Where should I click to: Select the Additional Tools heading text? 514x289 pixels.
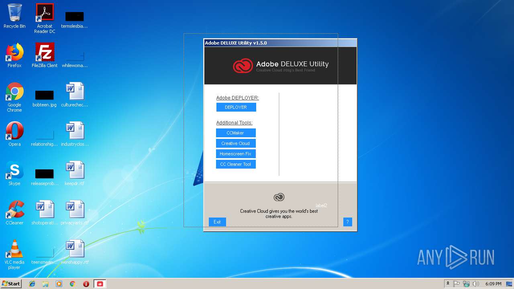tap(235, 123)
